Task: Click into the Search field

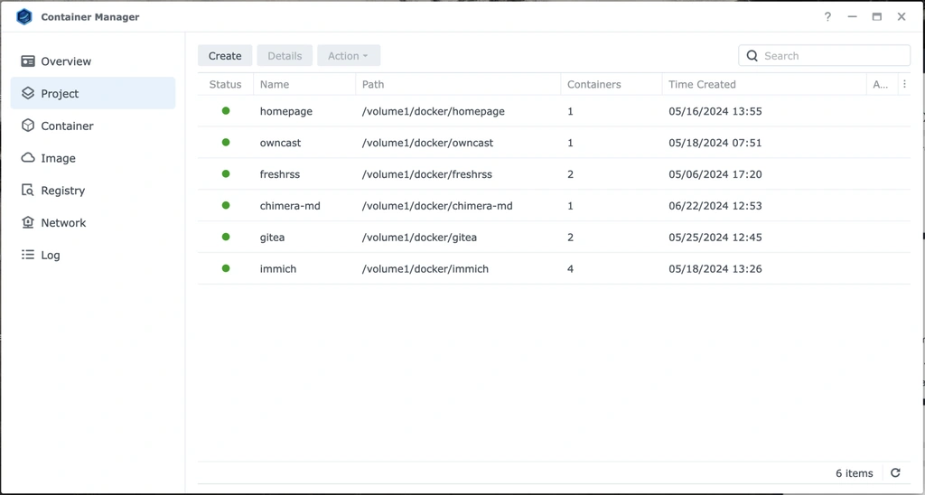Action: point(824,55)
